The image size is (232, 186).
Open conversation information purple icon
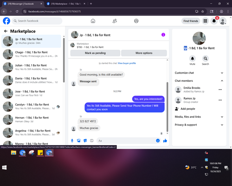pos(163,35)
